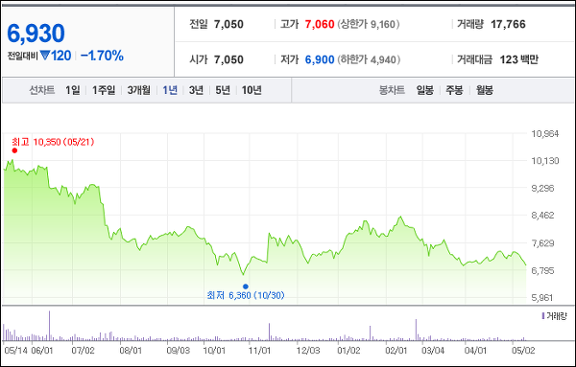The height and width of the screenshot is (367, 576).
Task: Click the 12/03 date label
Action: [308, 351]
